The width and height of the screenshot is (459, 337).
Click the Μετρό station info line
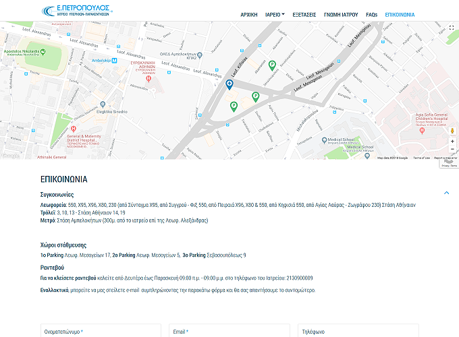click(x=124, y=220)
